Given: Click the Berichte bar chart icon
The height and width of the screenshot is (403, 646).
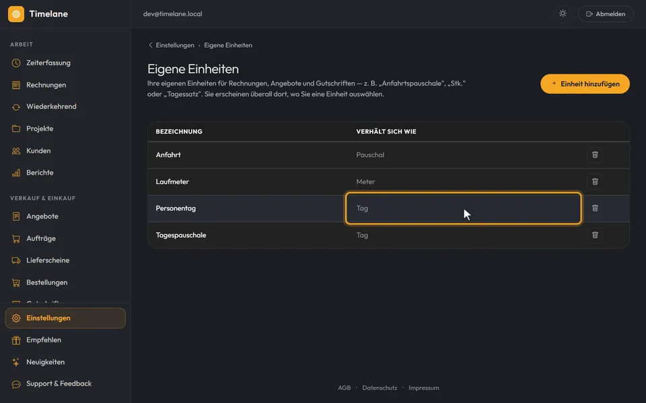Looking at the screenshot, I should point(16,173).
